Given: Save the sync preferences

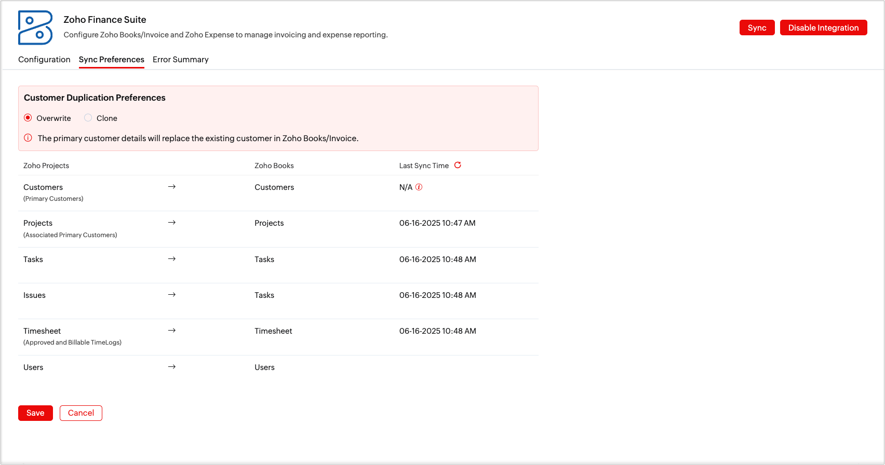Looking at the screenshot, I should tap(35, 413).
